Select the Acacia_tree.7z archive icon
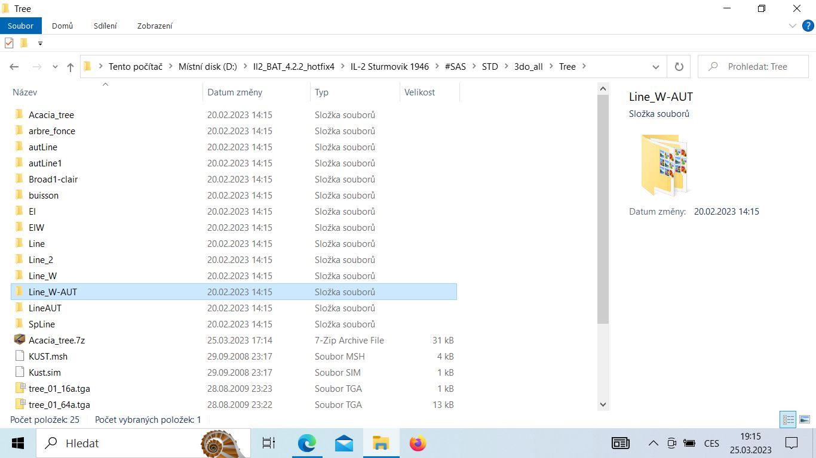Screen dimensions: 816x458 click(19, 340)
